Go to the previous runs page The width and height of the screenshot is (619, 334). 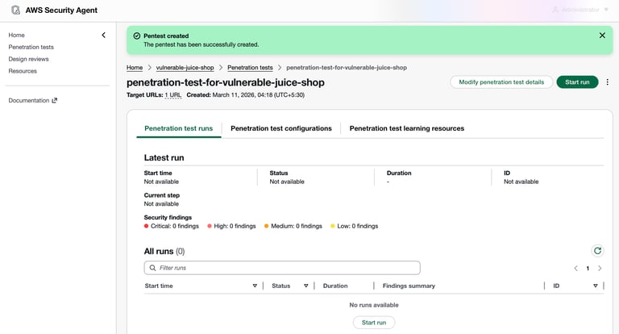click(575, 269)
